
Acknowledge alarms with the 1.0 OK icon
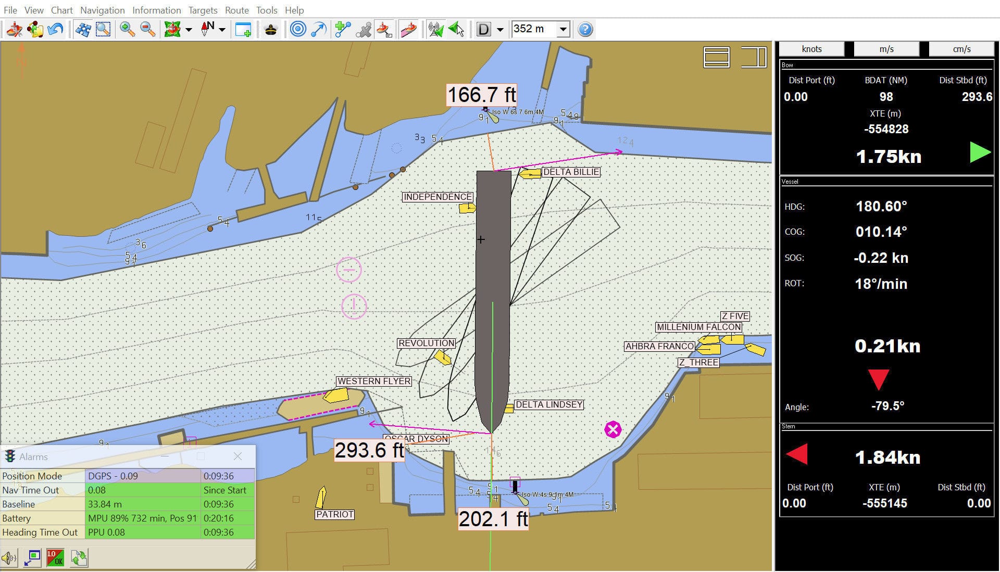[x=55, y=557]
